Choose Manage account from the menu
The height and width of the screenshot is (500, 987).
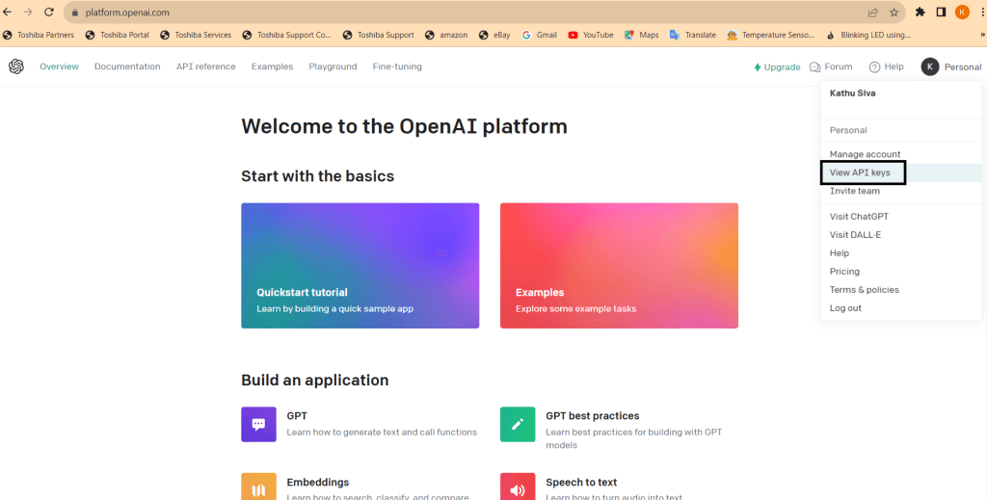[x=865, y=154]
